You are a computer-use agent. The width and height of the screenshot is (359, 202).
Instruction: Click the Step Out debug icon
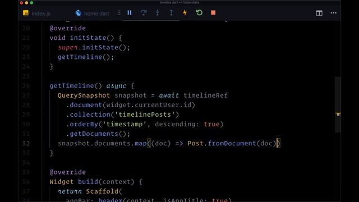click(x=171, y=12)
